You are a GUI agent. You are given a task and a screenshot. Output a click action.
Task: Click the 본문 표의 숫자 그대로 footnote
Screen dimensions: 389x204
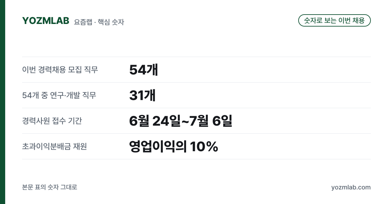[x=50, y=187]
